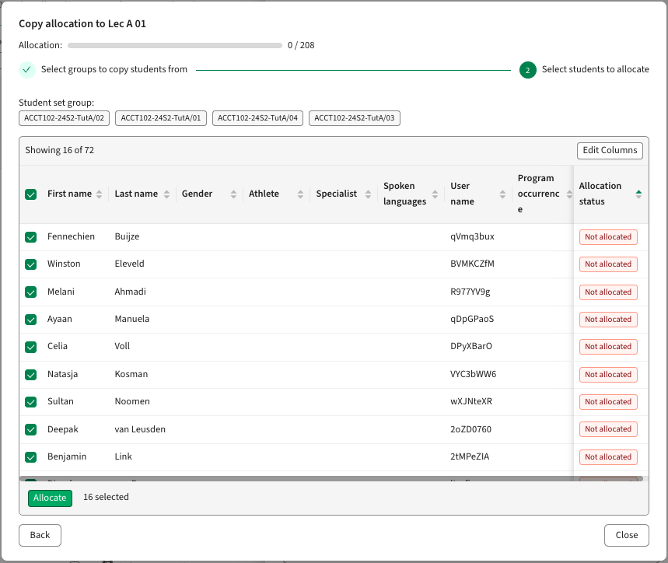The image size is (668, 563).
Task: Sort by Last name column arrows
Action: click(x=166, y=194)
